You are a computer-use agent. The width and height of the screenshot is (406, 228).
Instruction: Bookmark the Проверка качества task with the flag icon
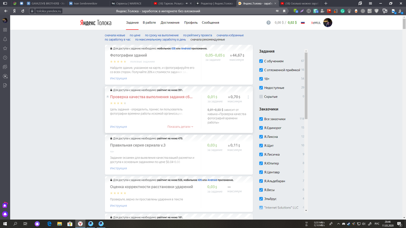pos(108,97)
